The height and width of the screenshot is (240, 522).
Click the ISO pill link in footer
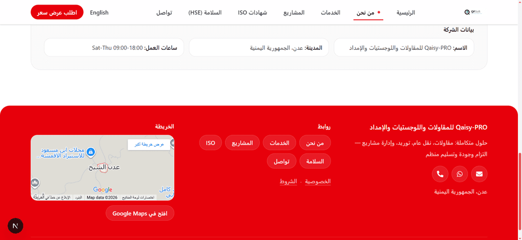click(x=211, y=143)
